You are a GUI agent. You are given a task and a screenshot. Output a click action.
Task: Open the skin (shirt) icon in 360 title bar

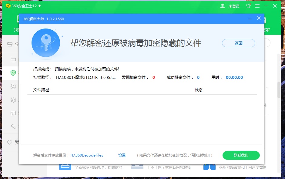tap(248, 6)
